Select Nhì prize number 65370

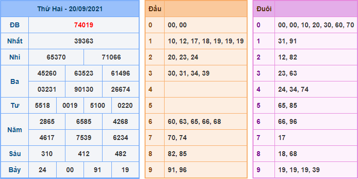[x=56, y=57]
